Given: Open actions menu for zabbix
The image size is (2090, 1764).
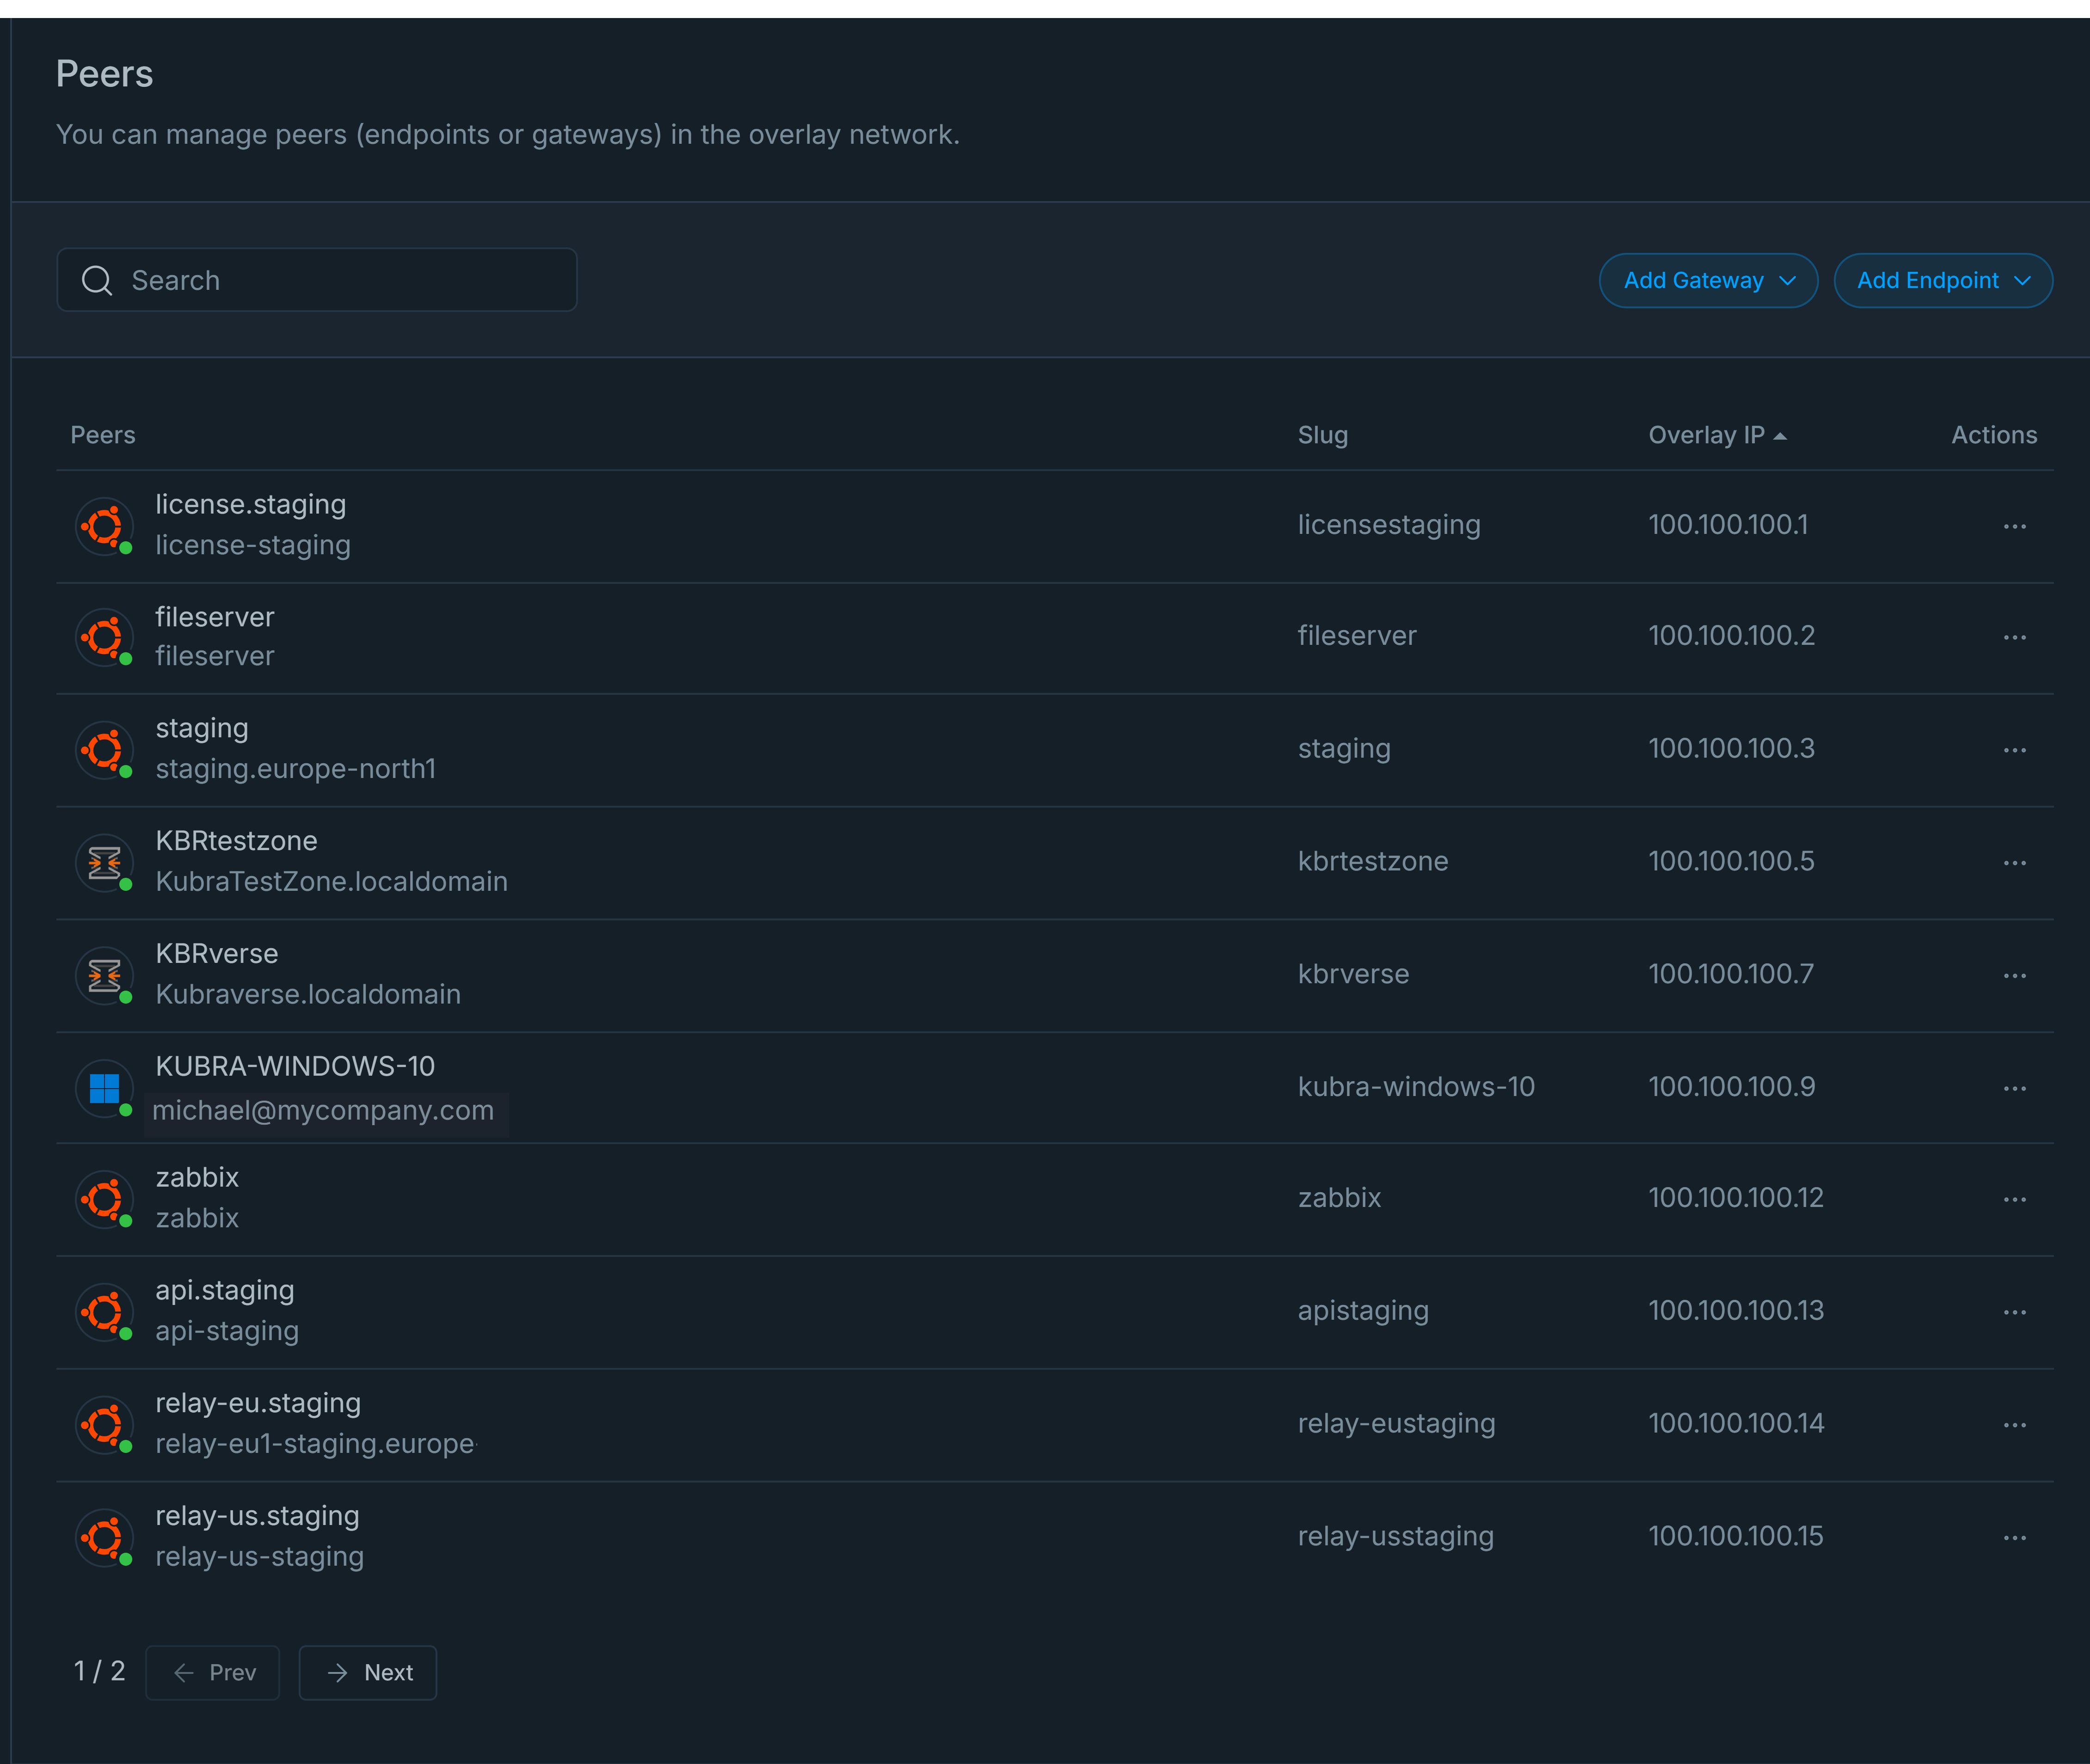Looking at the screenshot, I should click(x=2014, y=1199).
